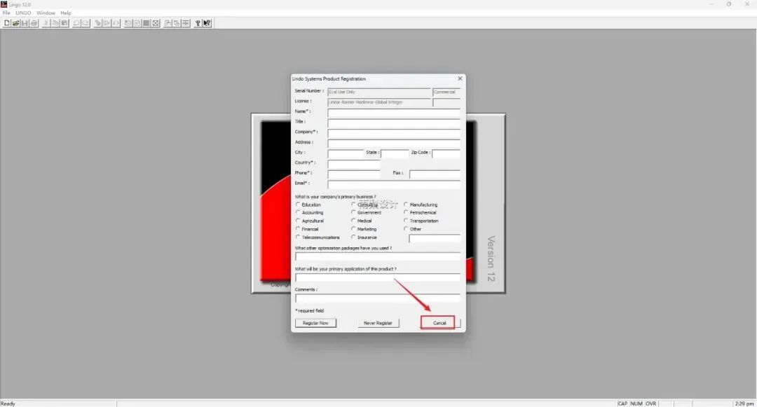The height and width of the screenshot is (407, 757).
Task: Create a new model with the New icon
Action: (7, 22)
